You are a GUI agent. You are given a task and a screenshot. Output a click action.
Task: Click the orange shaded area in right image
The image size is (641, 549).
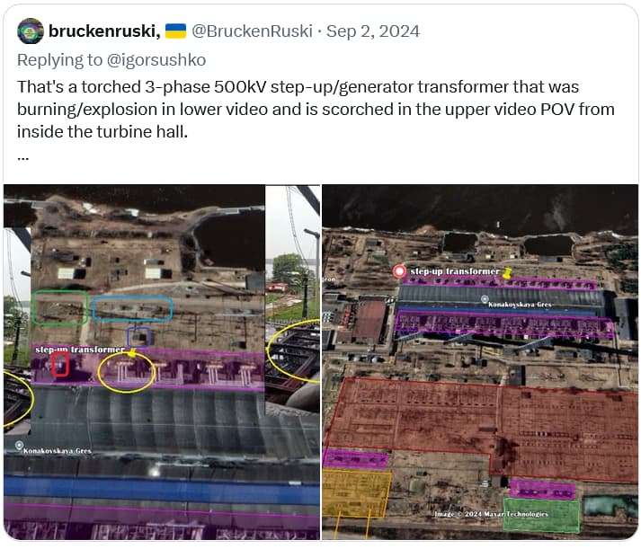[x=357, y=493]
